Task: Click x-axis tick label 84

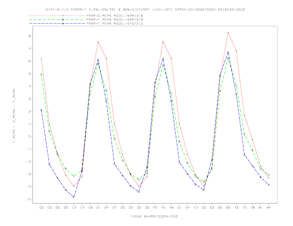Action: coord(269,208)
